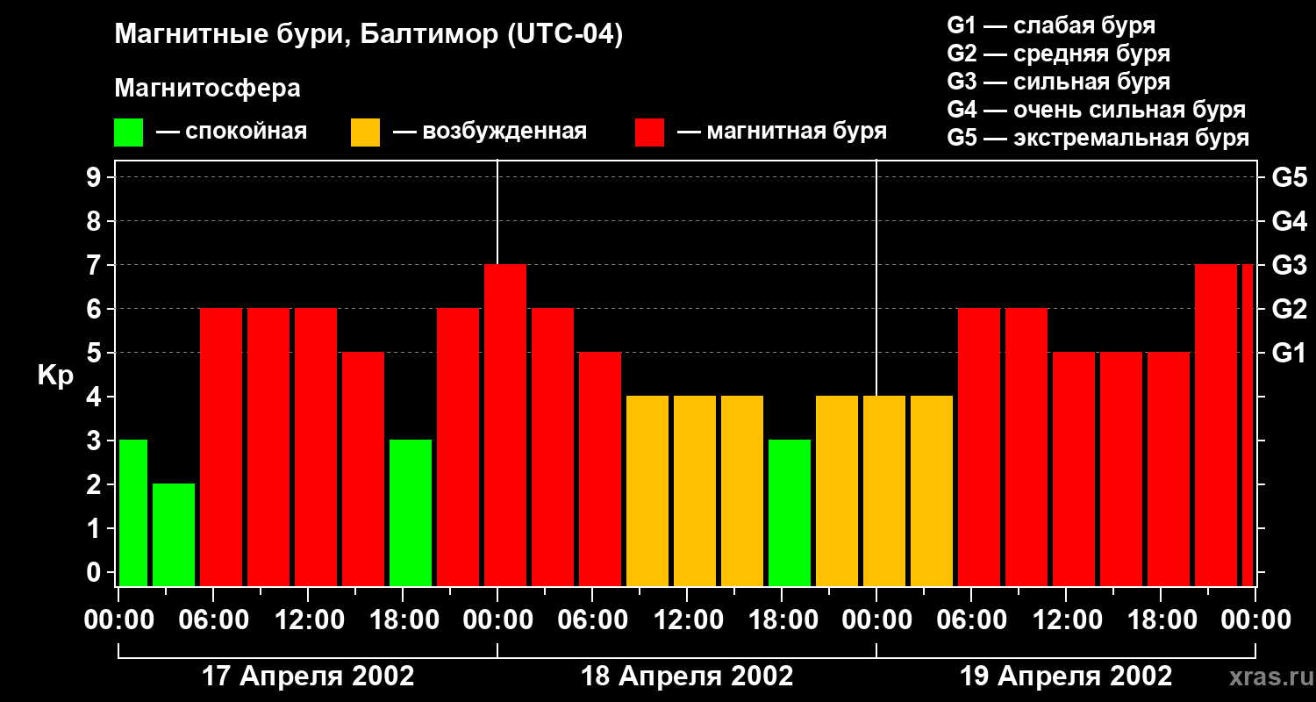
Task: Click the red bar at 17 April 06:00
Action: [221, 447]
